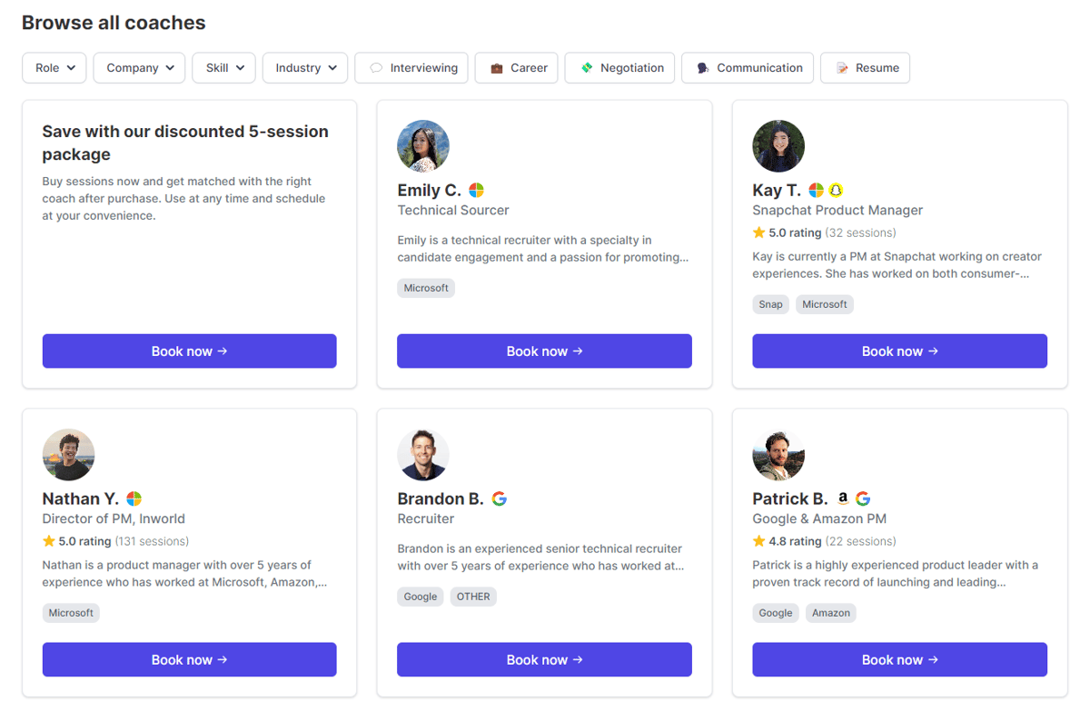Image resolution: width=1090 pixels, height=711 pixels.
Task: Click the Snapchat ghost icon beside Kay T.
Action: tap(836, 190)
